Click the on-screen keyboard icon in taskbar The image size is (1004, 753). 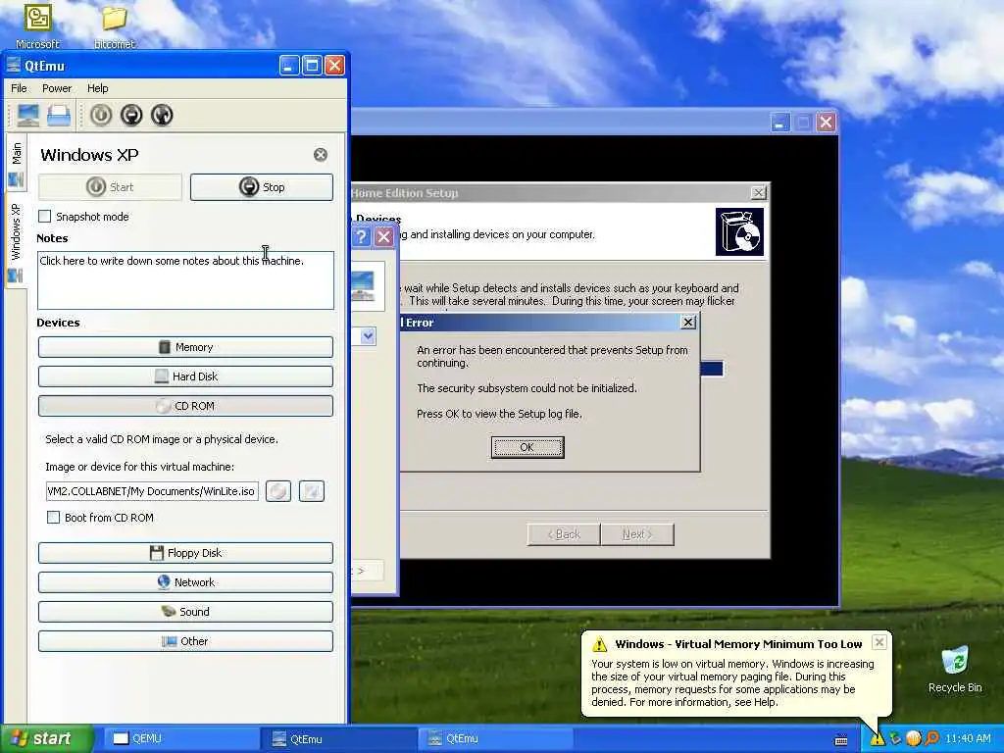[x=841, y=740]
